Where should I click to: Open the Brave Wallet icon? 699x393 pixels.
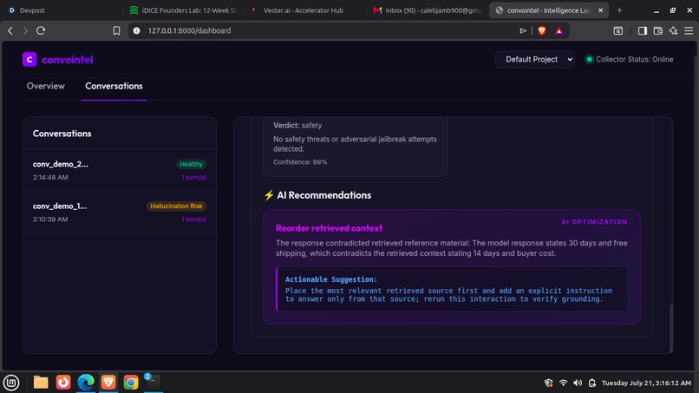click(x=658, y=30)
